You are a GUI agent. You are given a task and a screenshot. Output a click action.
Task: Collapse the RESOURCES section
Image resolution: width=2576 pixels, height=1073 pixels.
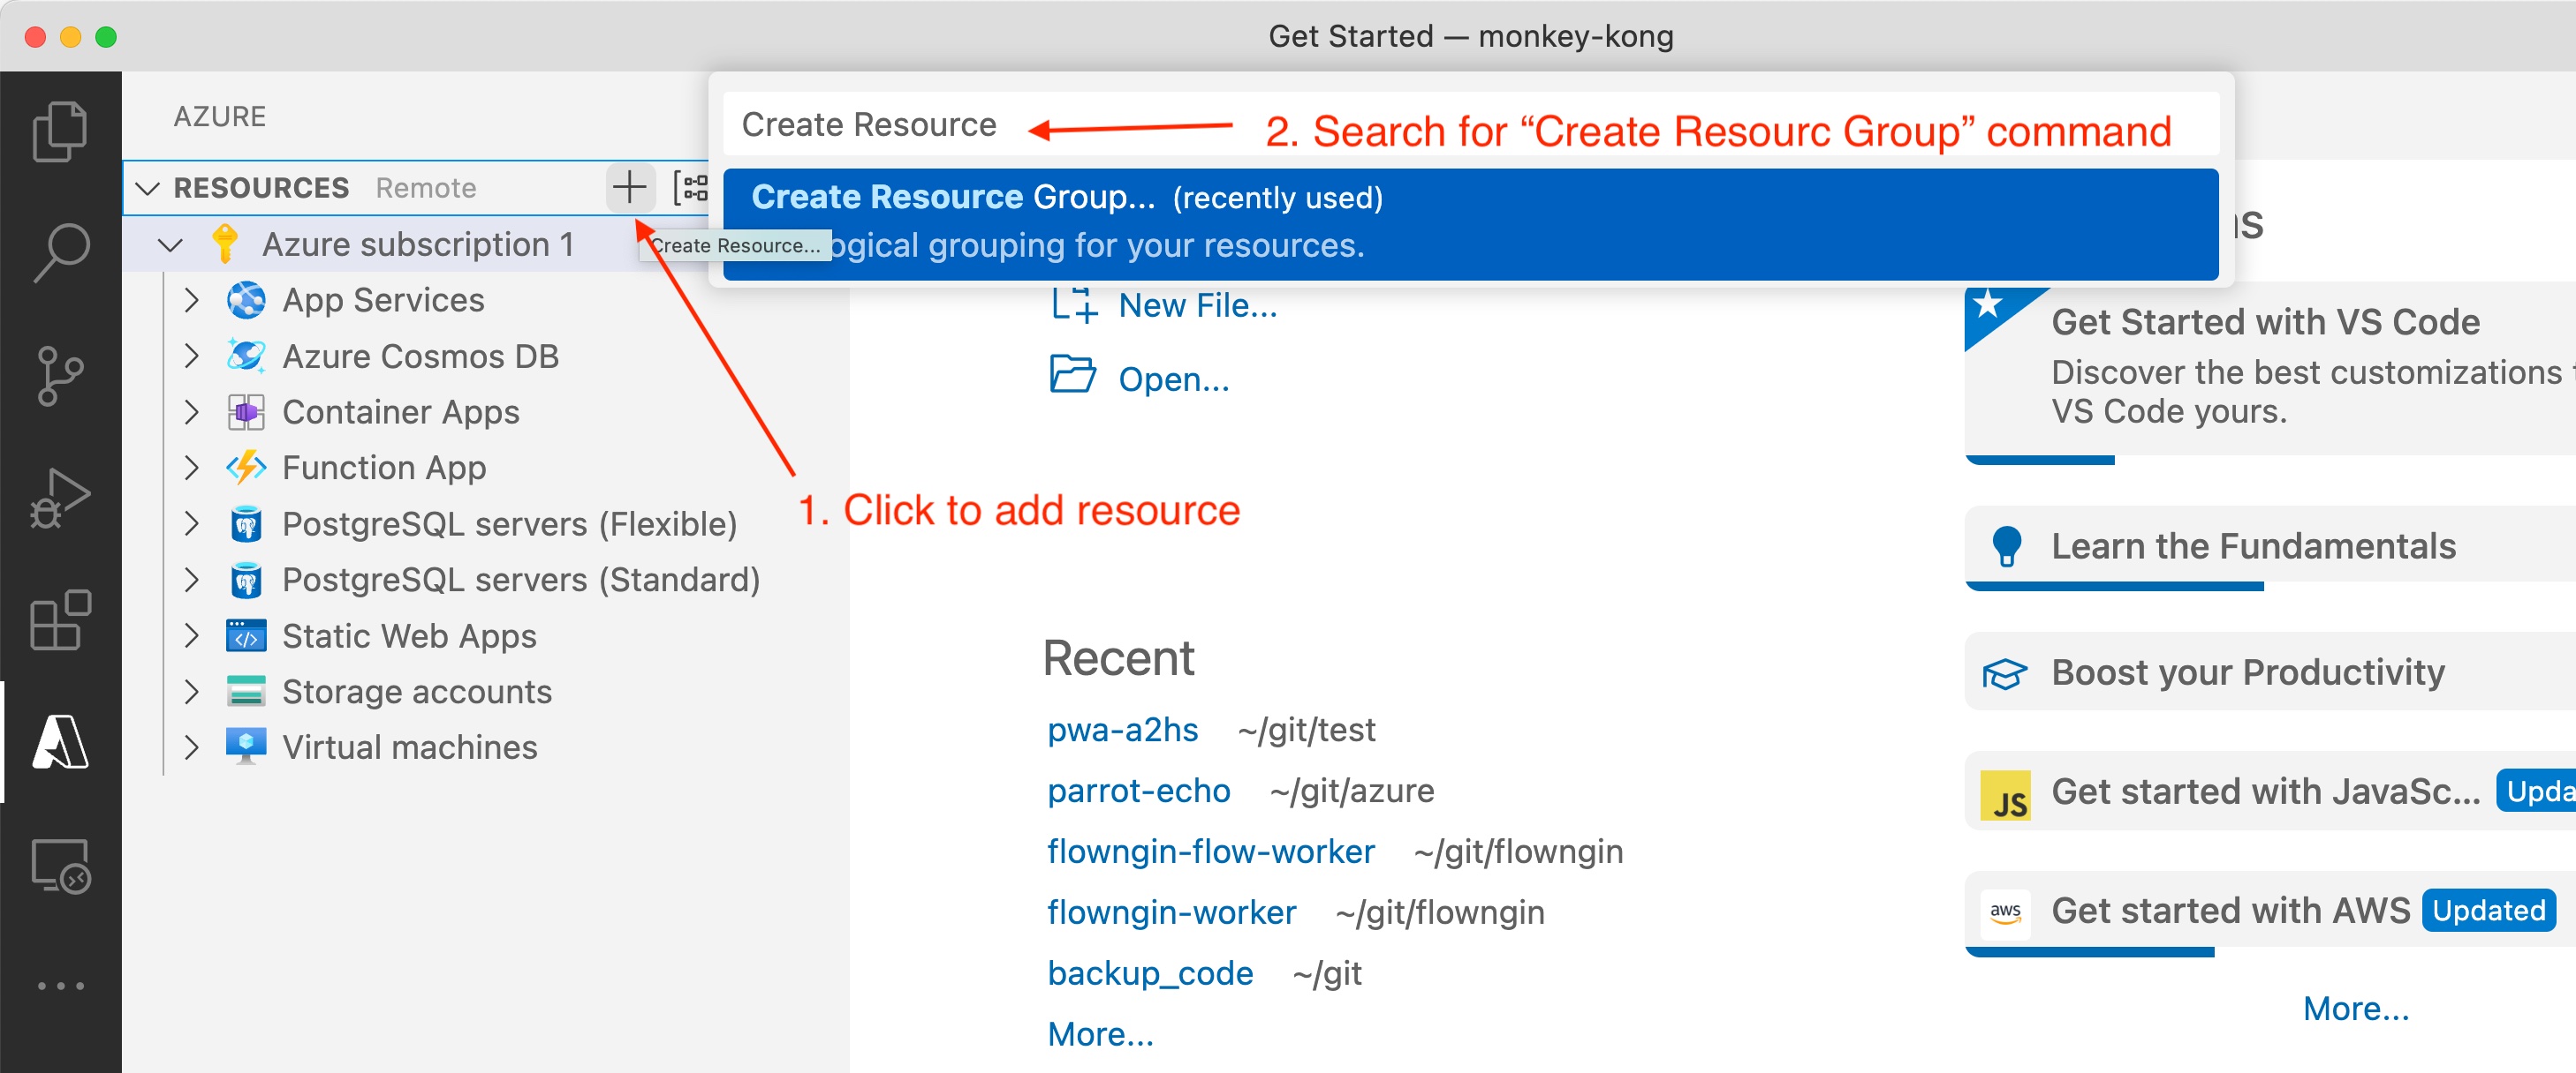[x=148, y=188]
